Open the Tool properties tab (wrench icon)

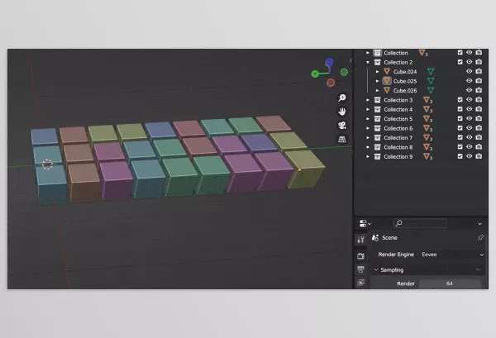point(360,240)
